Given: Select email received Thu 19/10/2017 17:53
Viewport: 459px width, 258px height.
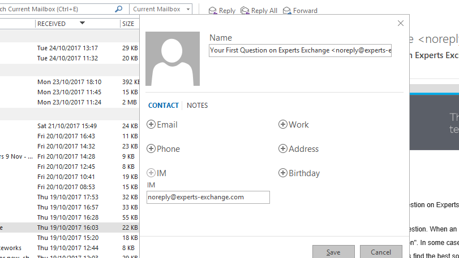Looking at the screenshot, I should pos(70,197).
